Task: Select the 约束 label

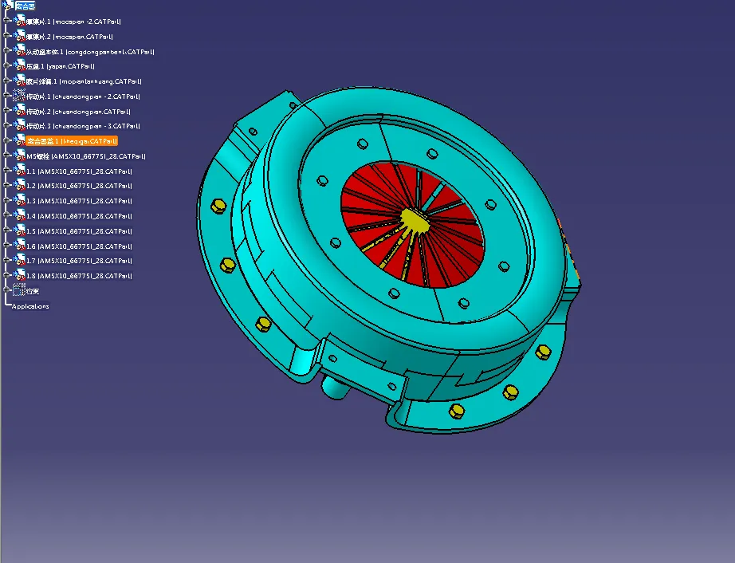Action: click(x=33, y=291)
